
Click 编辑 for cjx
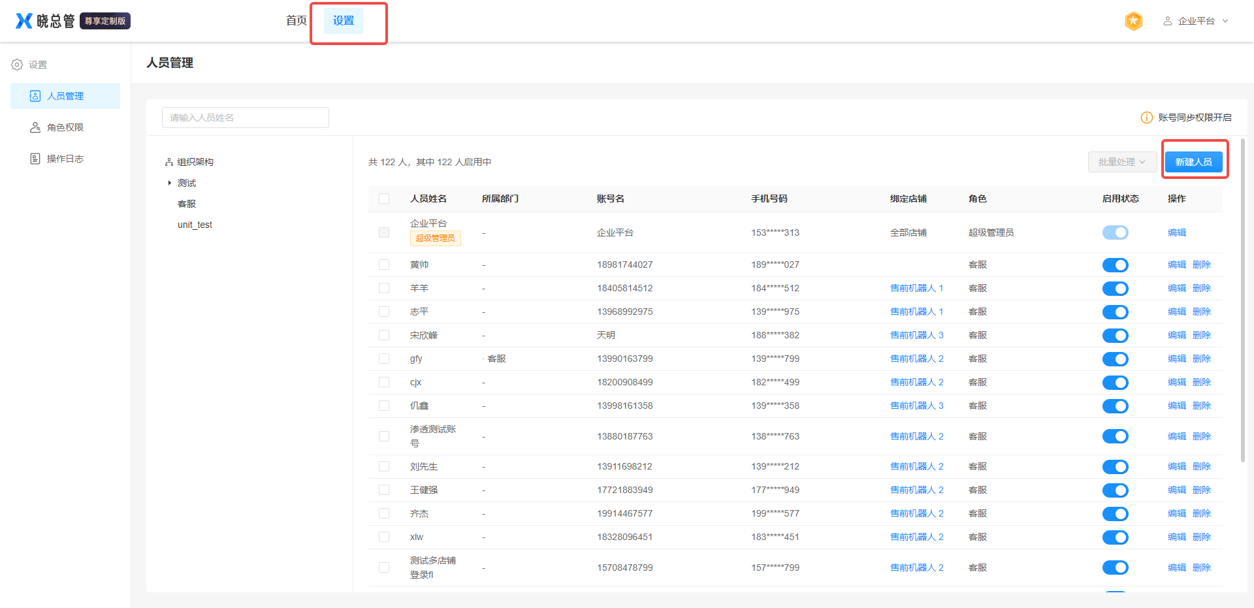[x=1177, y=382]
